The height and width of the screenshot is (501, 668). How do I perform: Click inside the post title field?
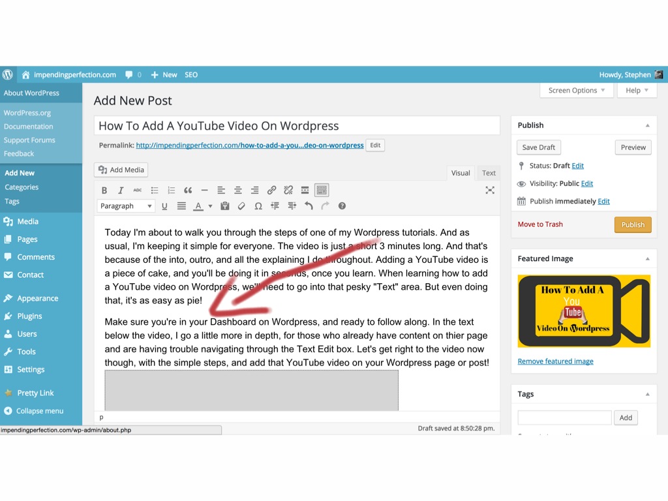(297, 126)
